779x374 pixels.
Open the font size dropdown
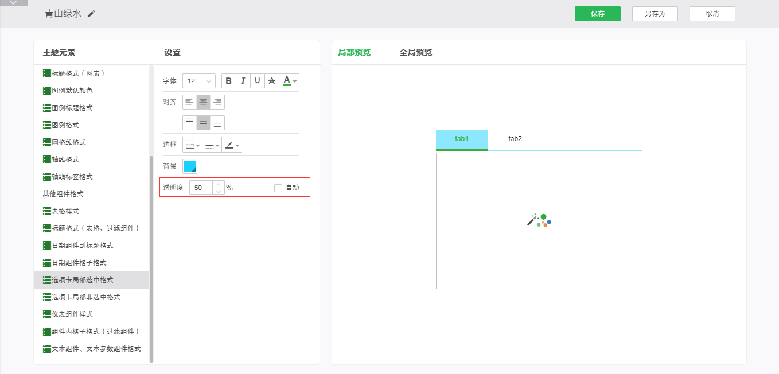pyautogui.click(x=208, y=81)
